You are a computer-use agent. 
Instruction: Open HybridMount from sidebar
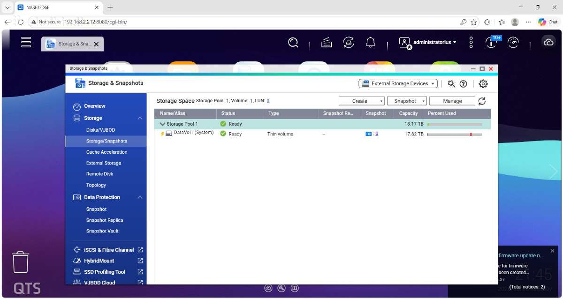[99, 261]
